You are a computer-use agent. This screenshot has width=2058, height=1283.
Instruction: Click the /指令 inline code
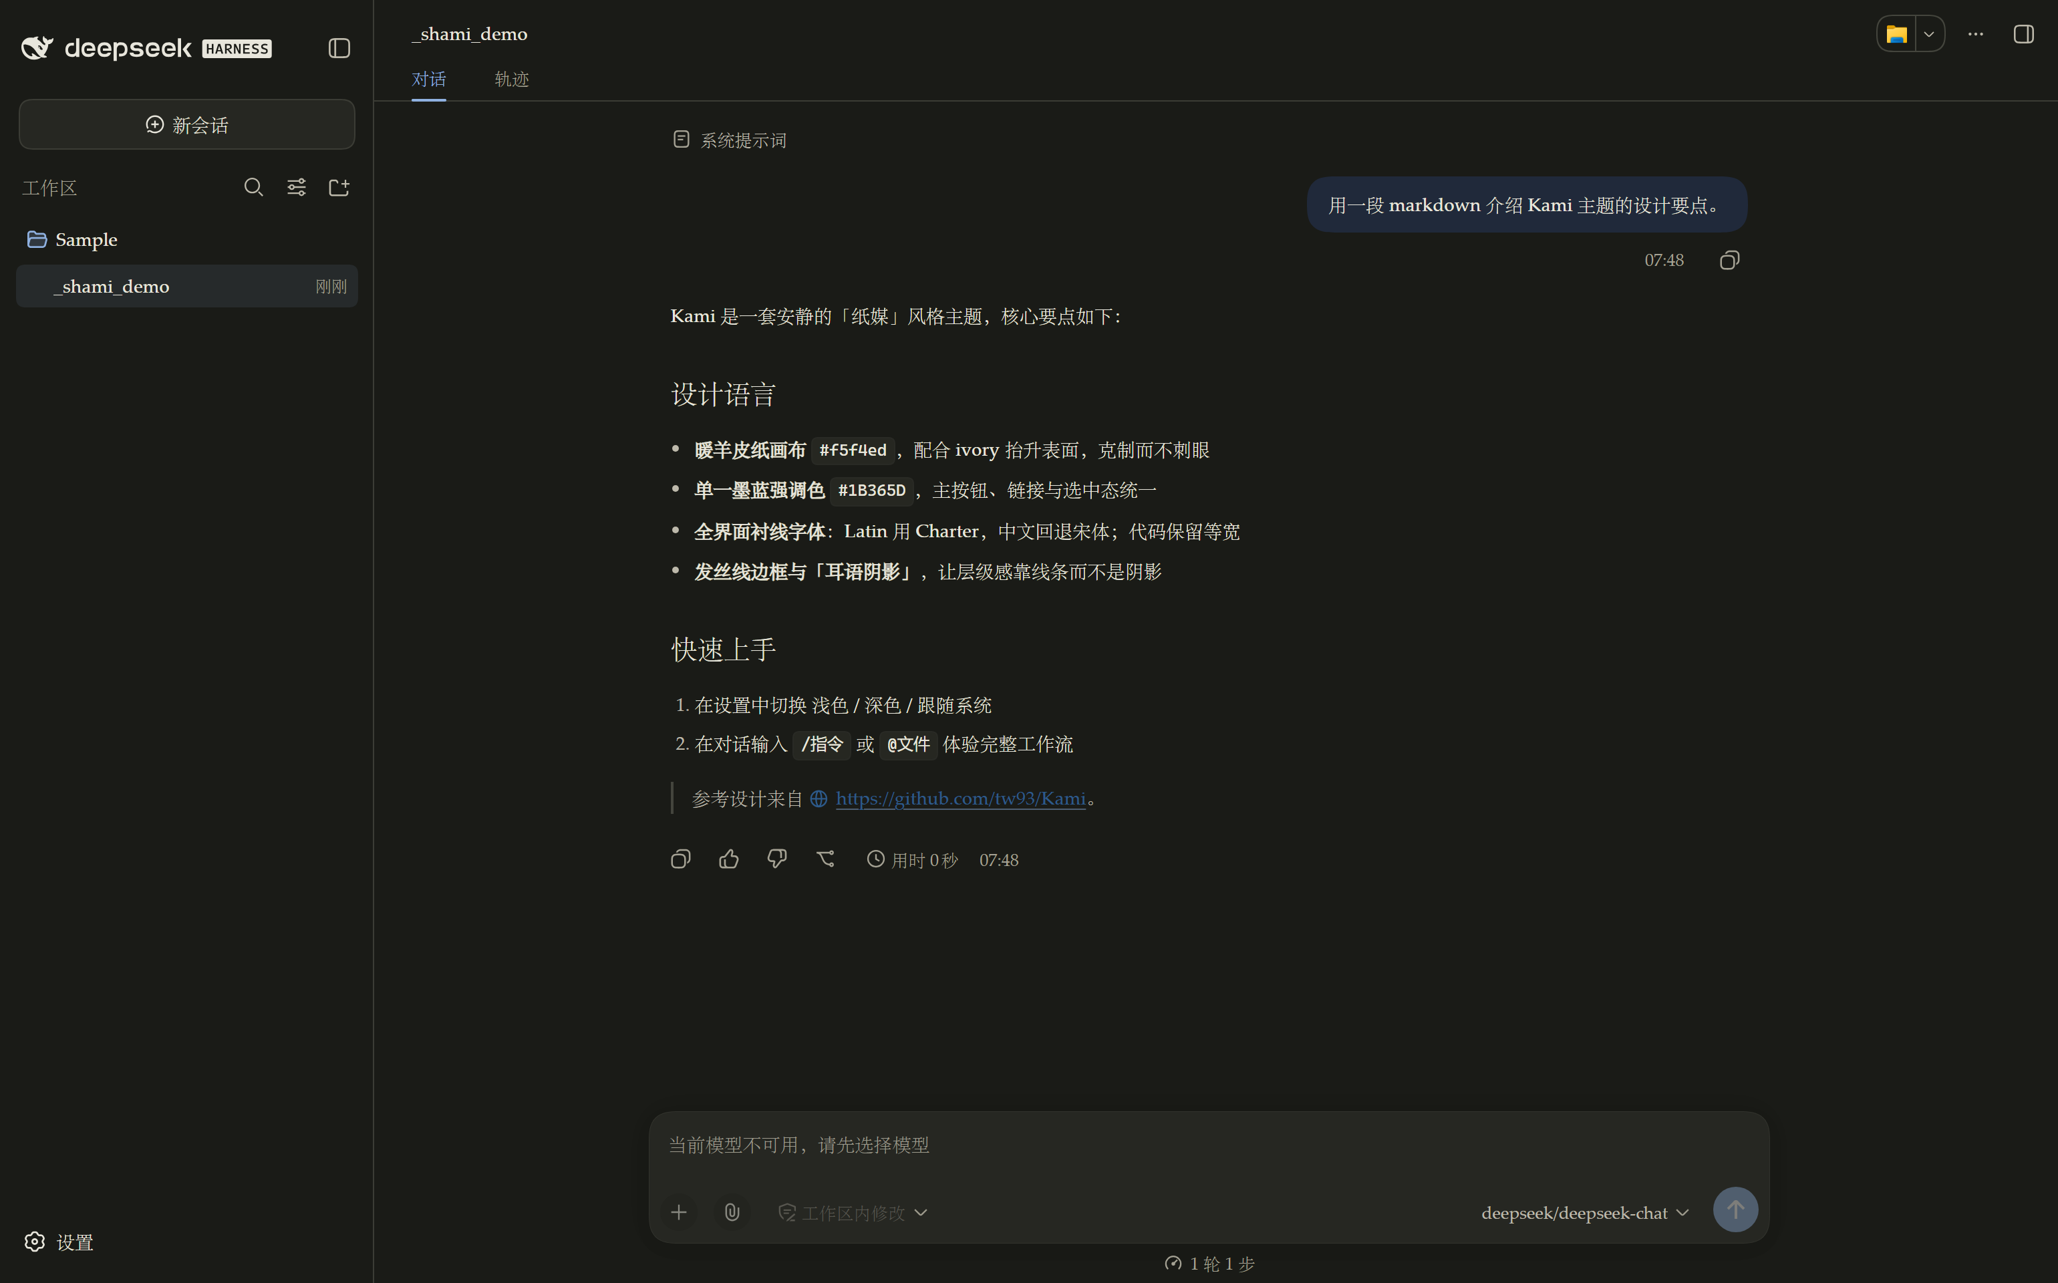coord(821,745)
